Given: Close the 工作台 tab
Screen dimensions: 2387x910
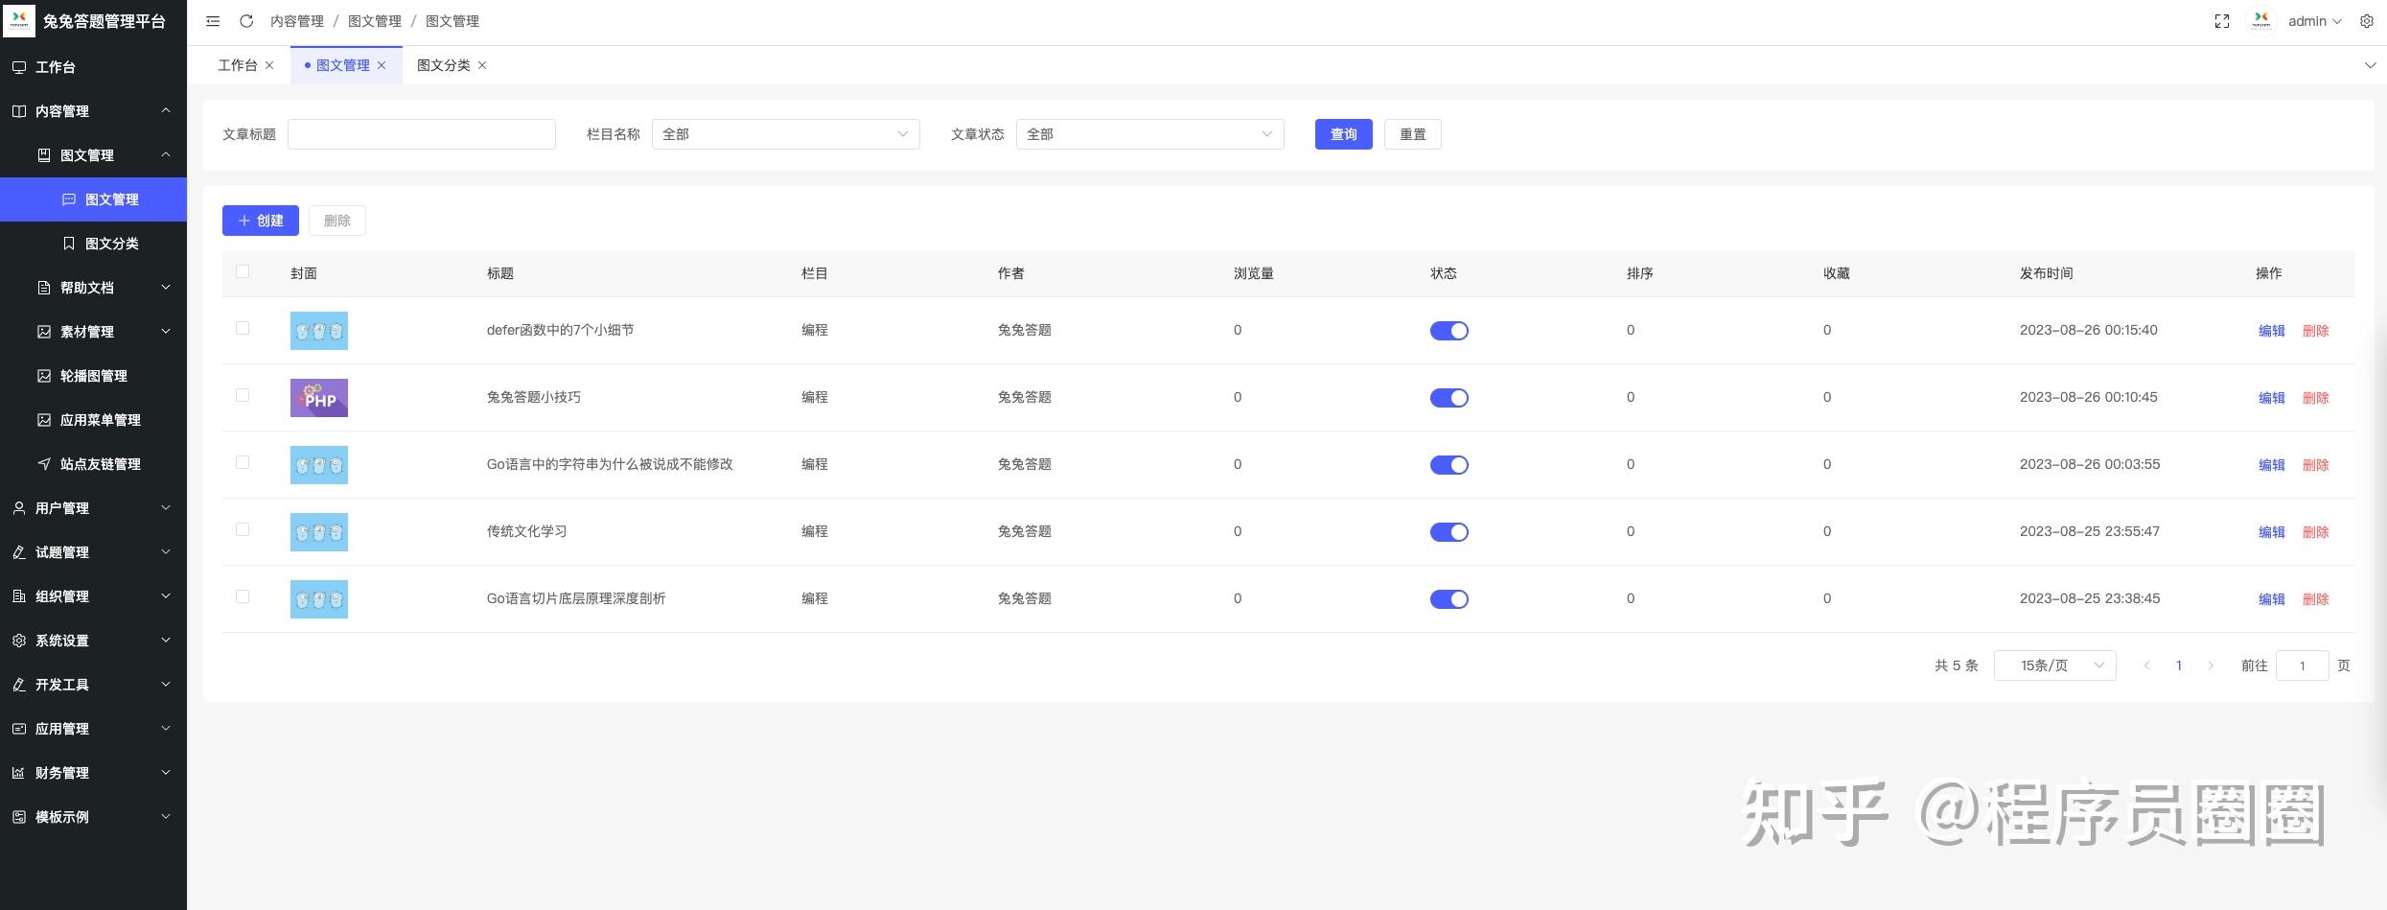Looking at the screenshot, I should (269, 65).
